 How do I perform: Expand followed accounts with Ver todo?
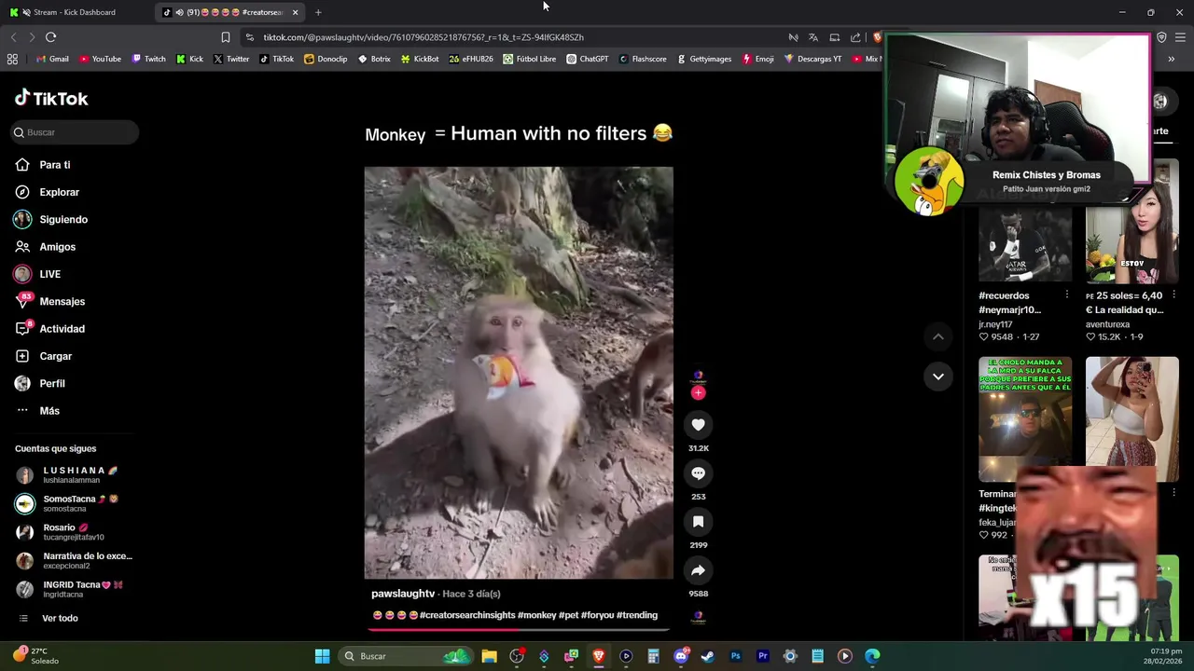(x=60, y=618)
